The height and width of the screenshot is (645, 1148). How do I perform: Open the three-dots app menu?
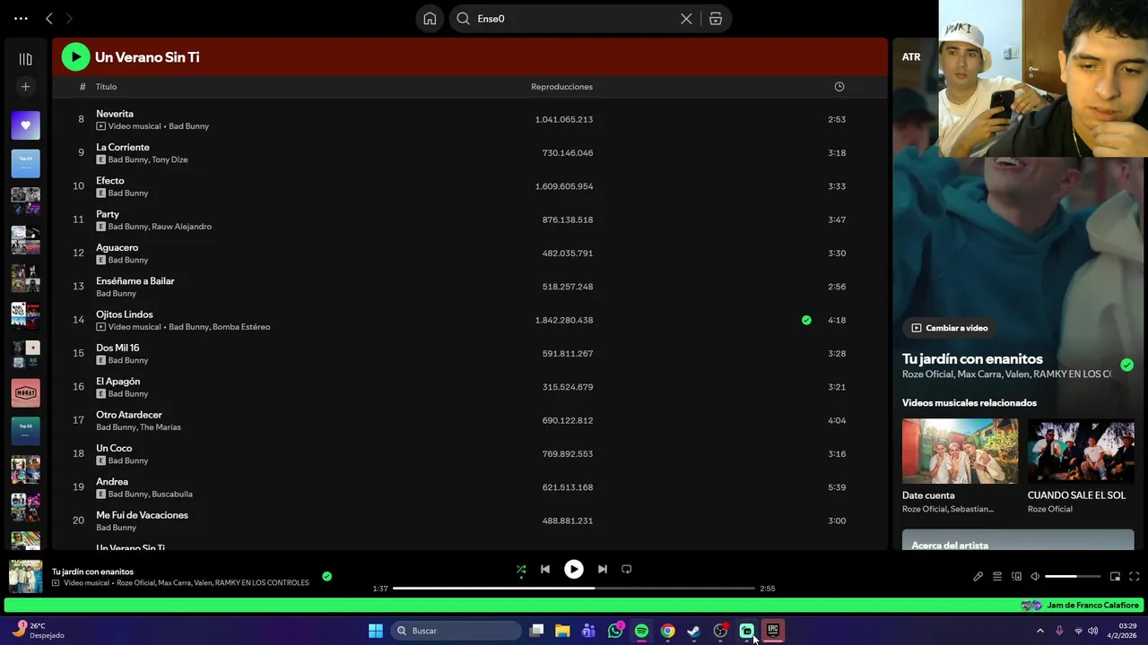(x=21, y=18)
